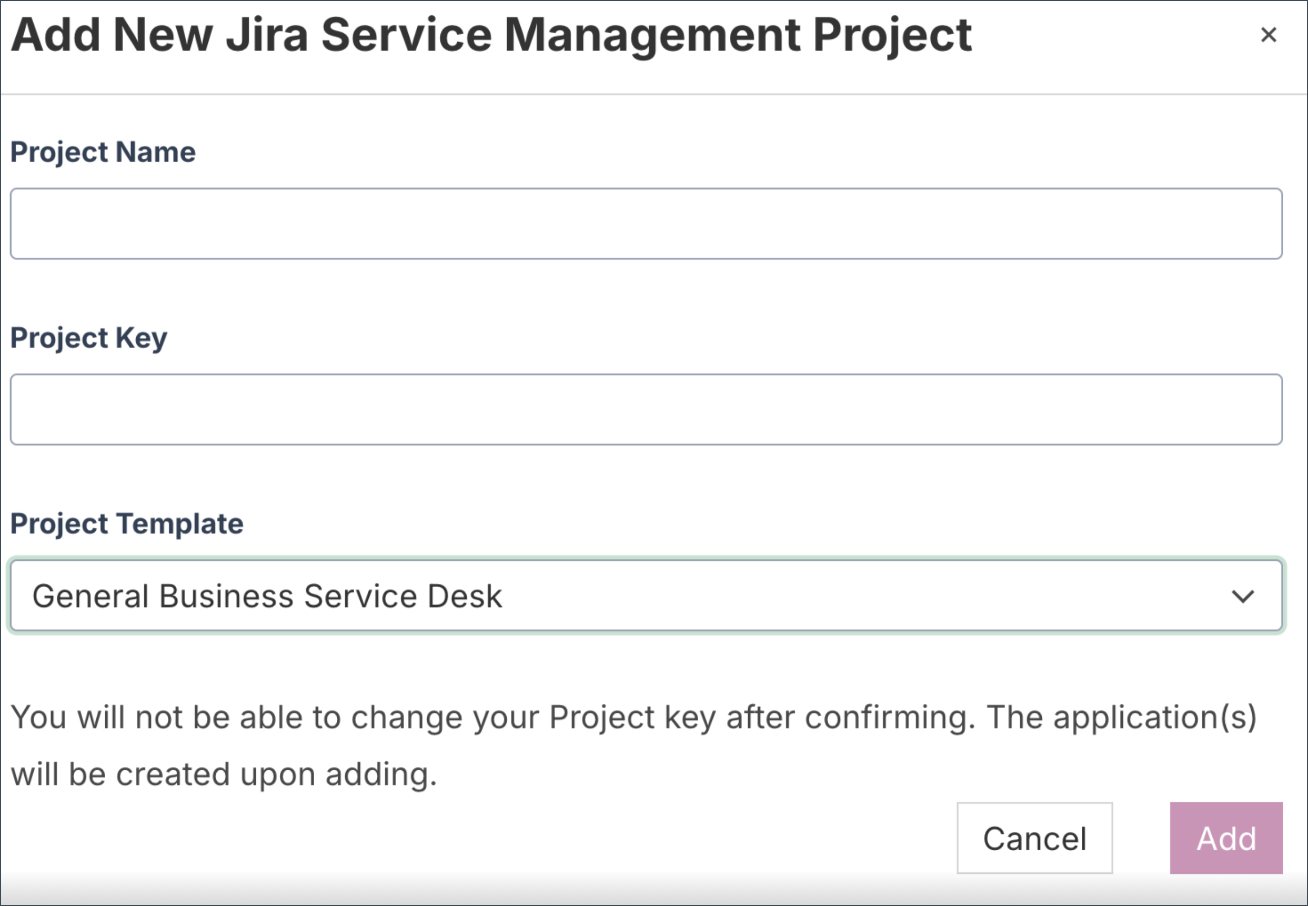Click the 'will be created upon adding' text

click(x=224, y=774)
